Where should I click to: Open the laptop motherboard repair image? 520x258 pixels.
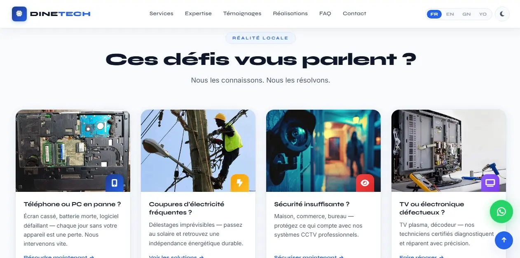(x=73, y=151)
